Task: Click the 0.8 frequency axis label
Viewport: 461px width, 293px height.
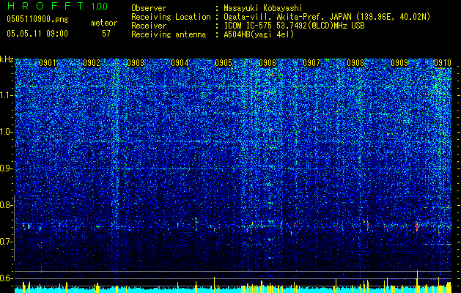Action: (x=7, y=205)
